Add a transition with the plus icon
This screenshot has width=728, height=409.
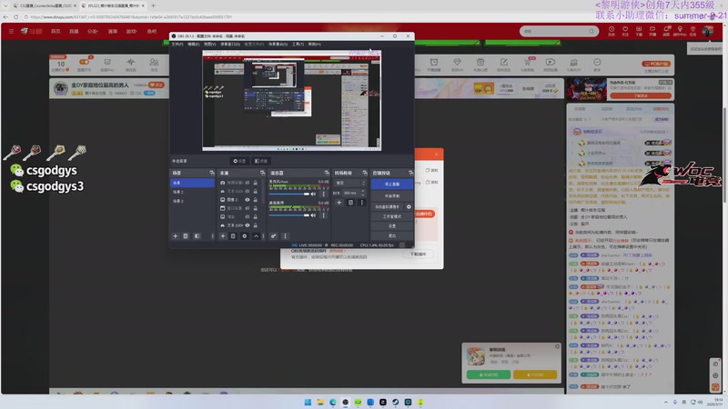pos(339,203)
